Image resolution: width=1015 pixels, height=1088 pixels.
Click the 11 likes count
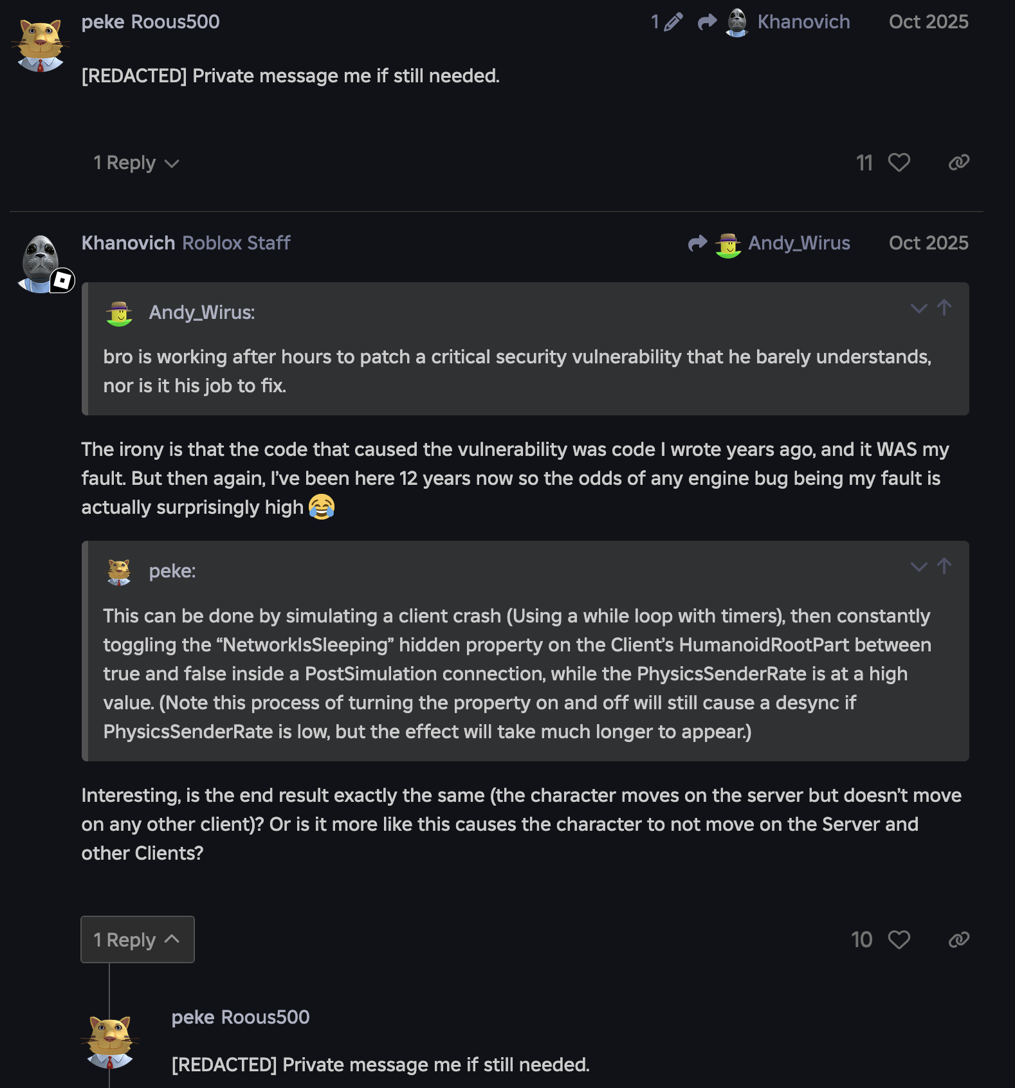tap(864, 163)
